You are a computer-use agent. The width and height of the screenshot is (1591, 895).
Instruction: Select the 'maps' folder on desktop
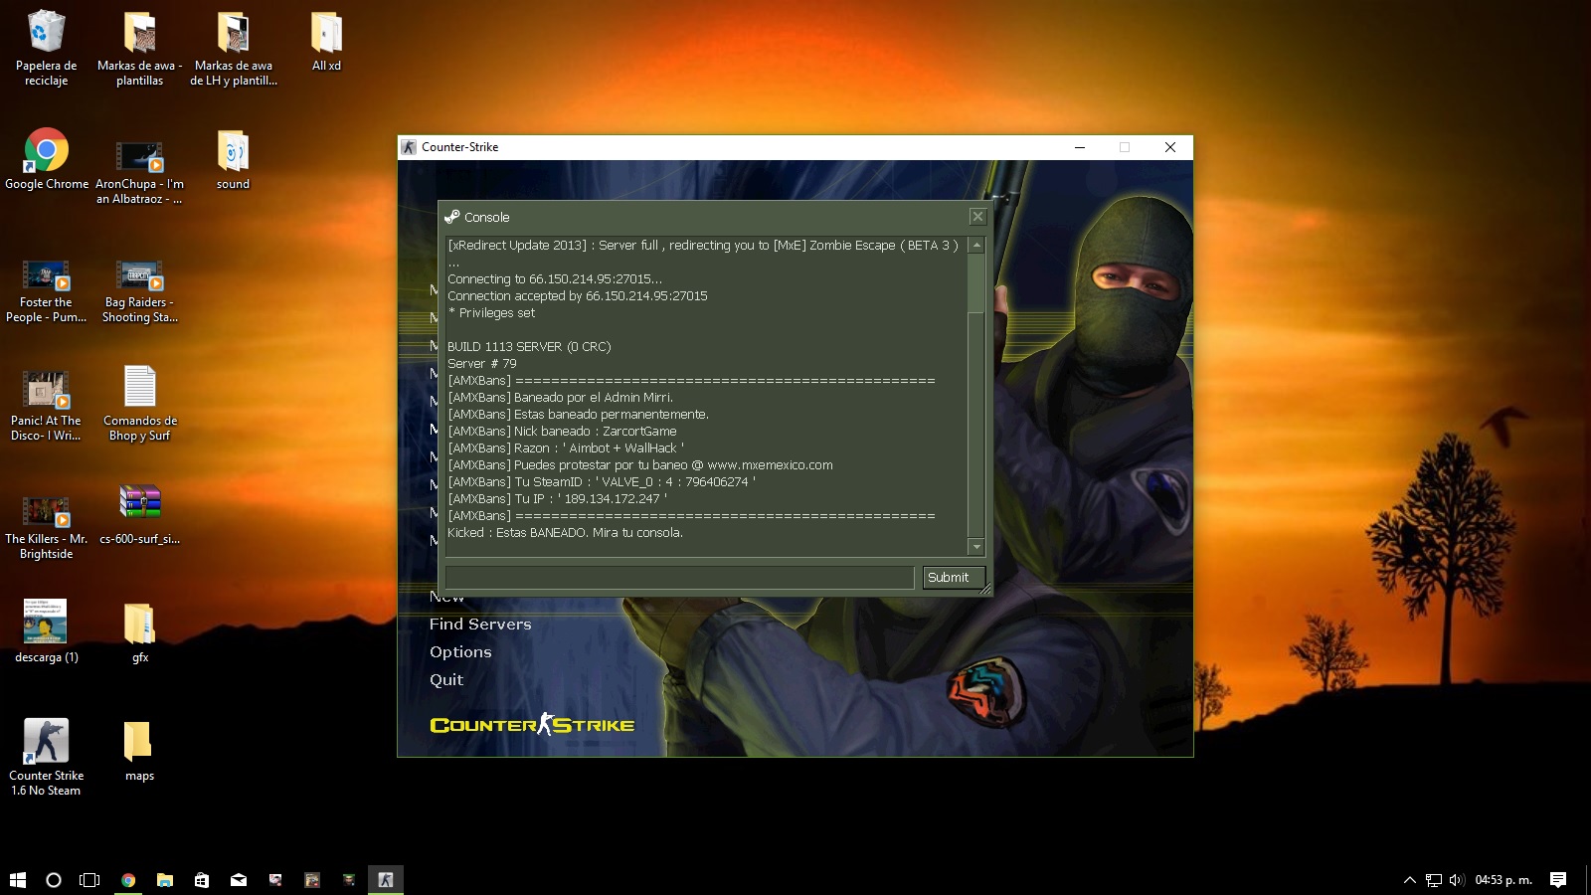coord(139,751)
